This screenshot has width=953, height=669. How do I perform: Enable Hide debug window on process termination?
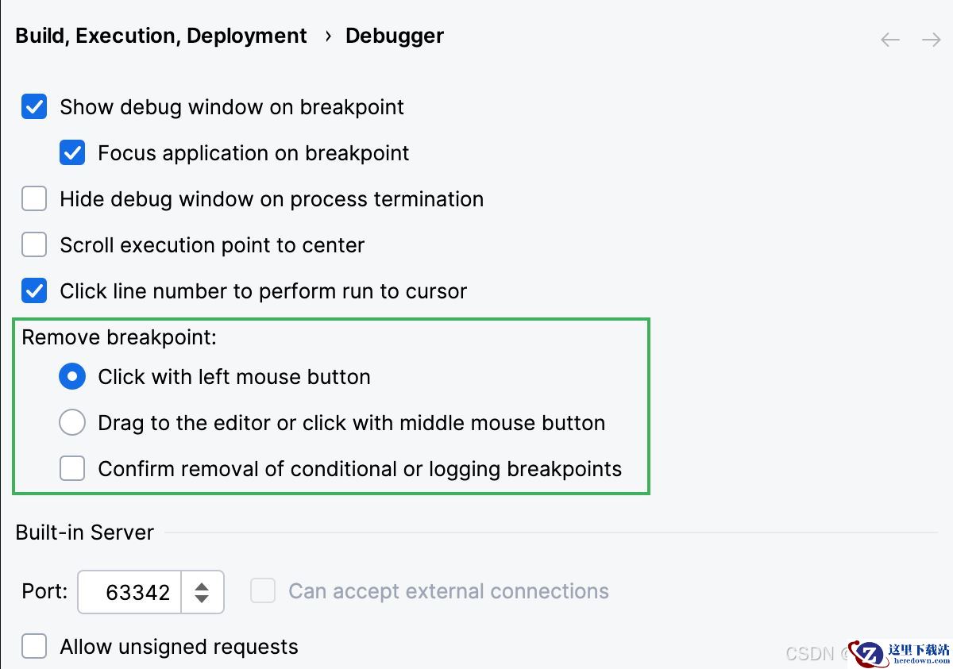pyautogui.click(x=34, y=199)
